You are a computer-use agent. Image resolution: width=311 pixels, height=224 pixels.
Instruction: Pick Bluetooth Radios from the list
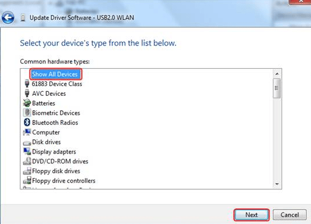click(55, 122)
